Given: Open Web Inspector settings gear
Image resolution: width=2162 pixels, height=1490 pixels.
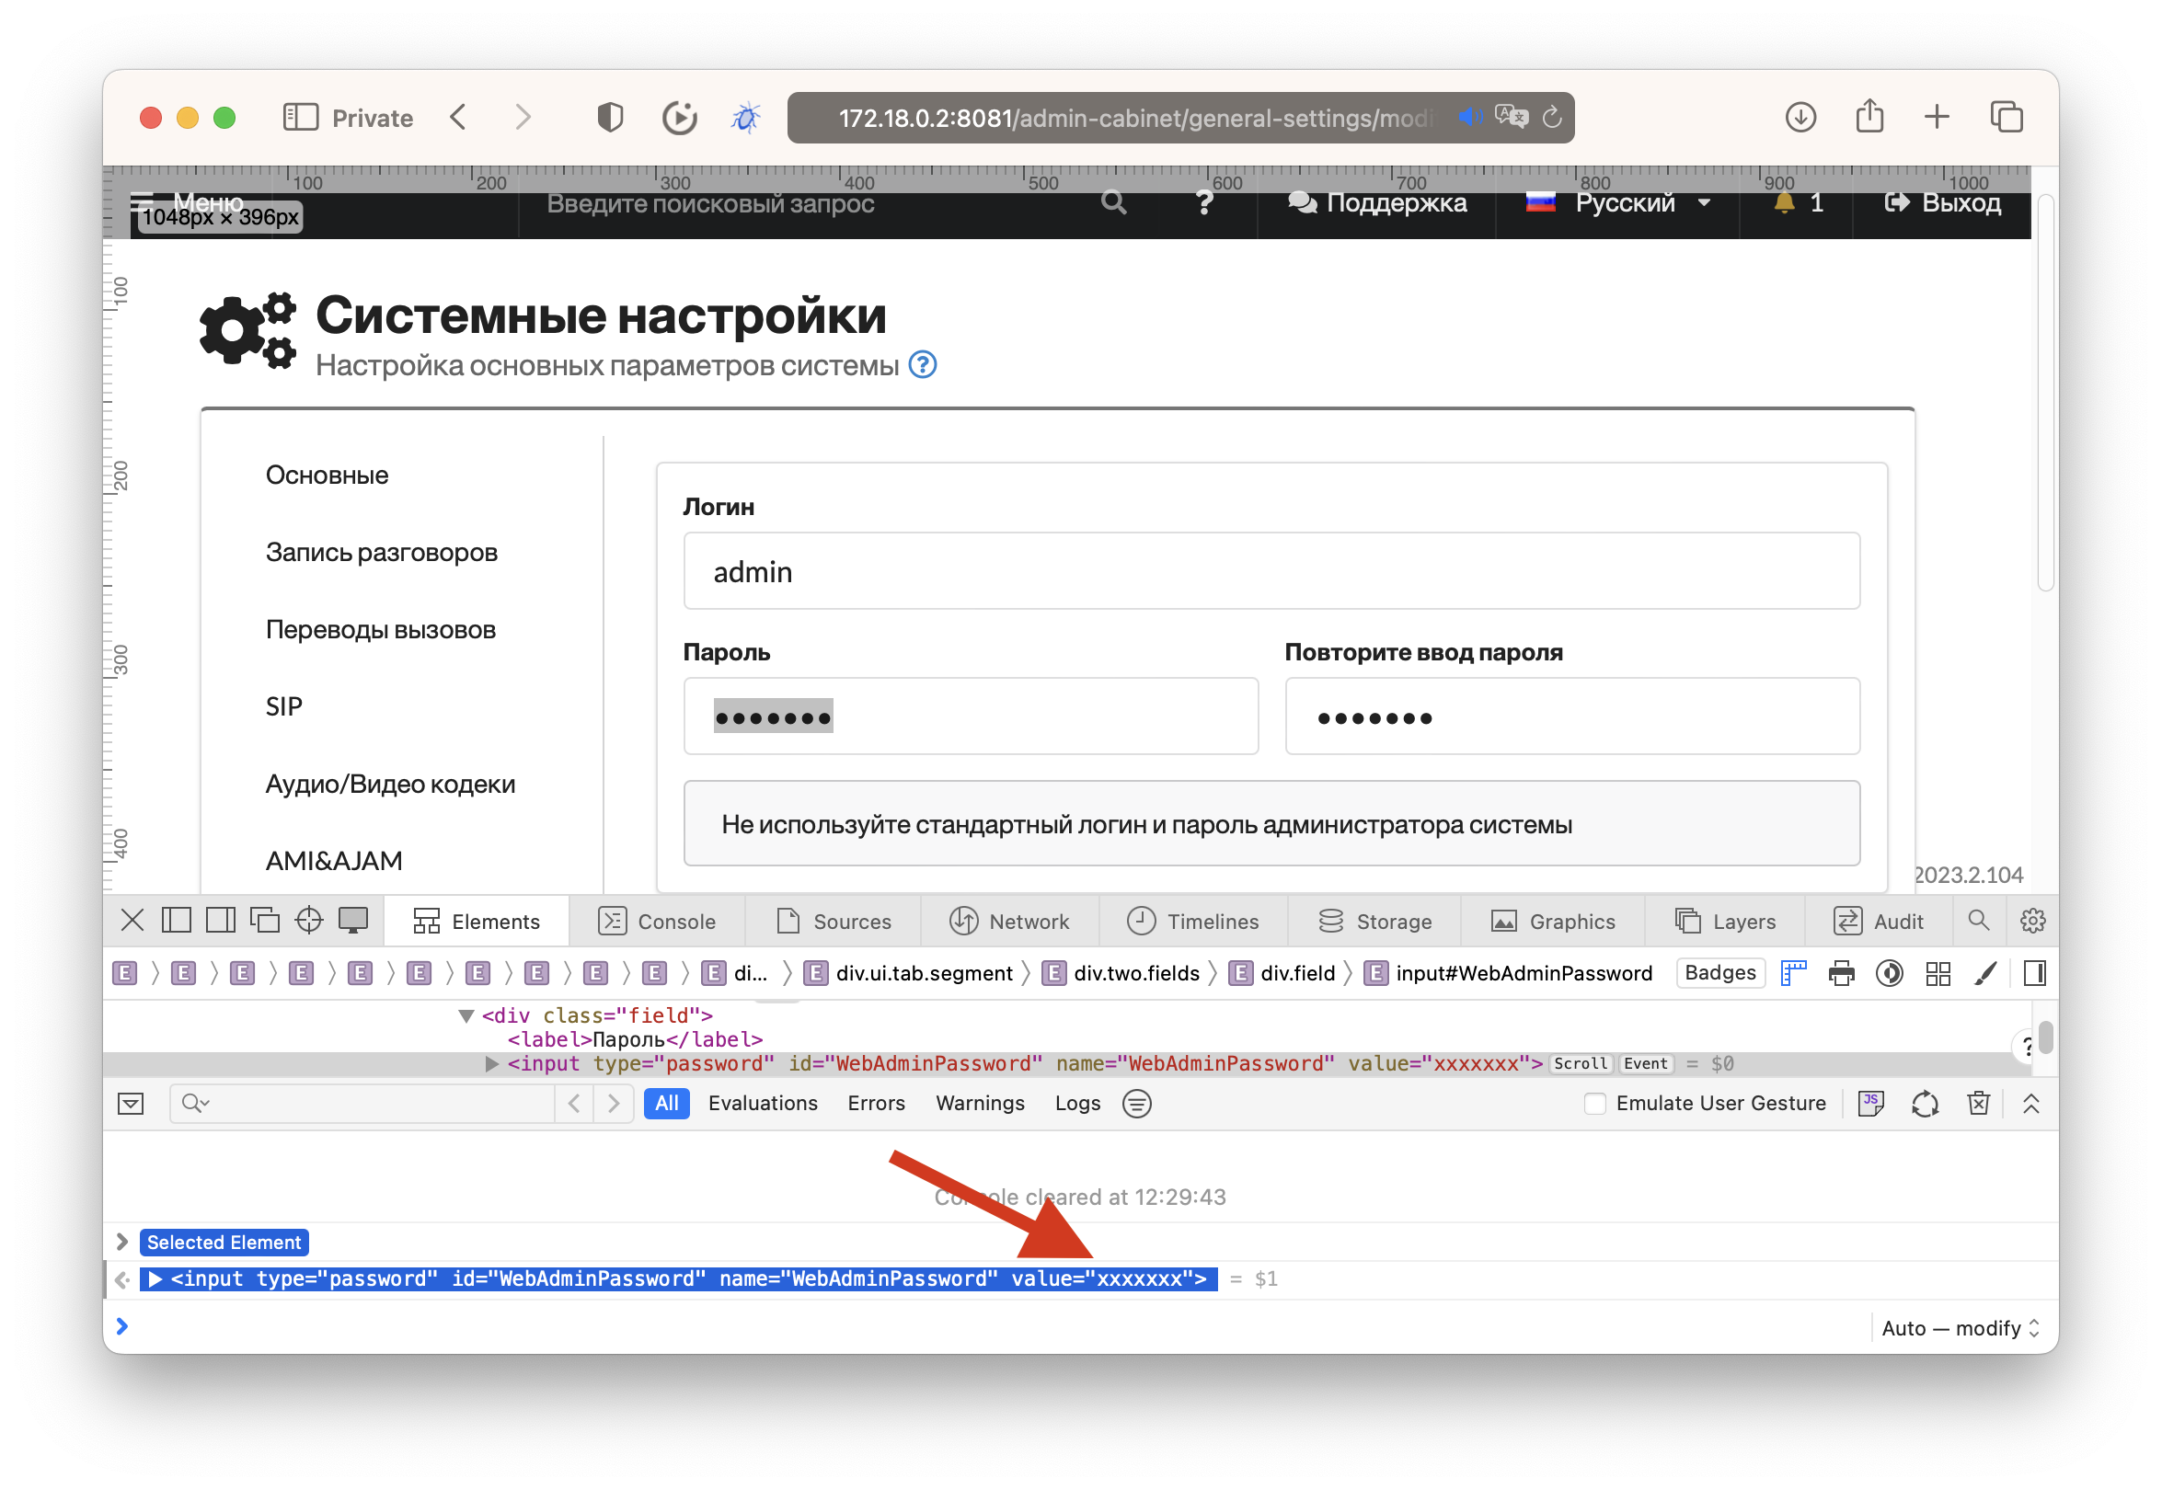Looking at the screenshot, I should 2032,921.
